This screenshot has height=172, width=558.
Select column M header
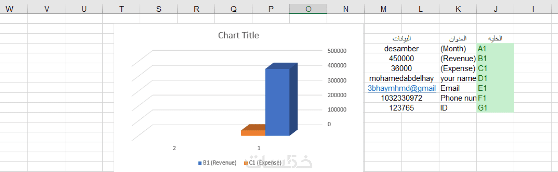tap(383, 9)
